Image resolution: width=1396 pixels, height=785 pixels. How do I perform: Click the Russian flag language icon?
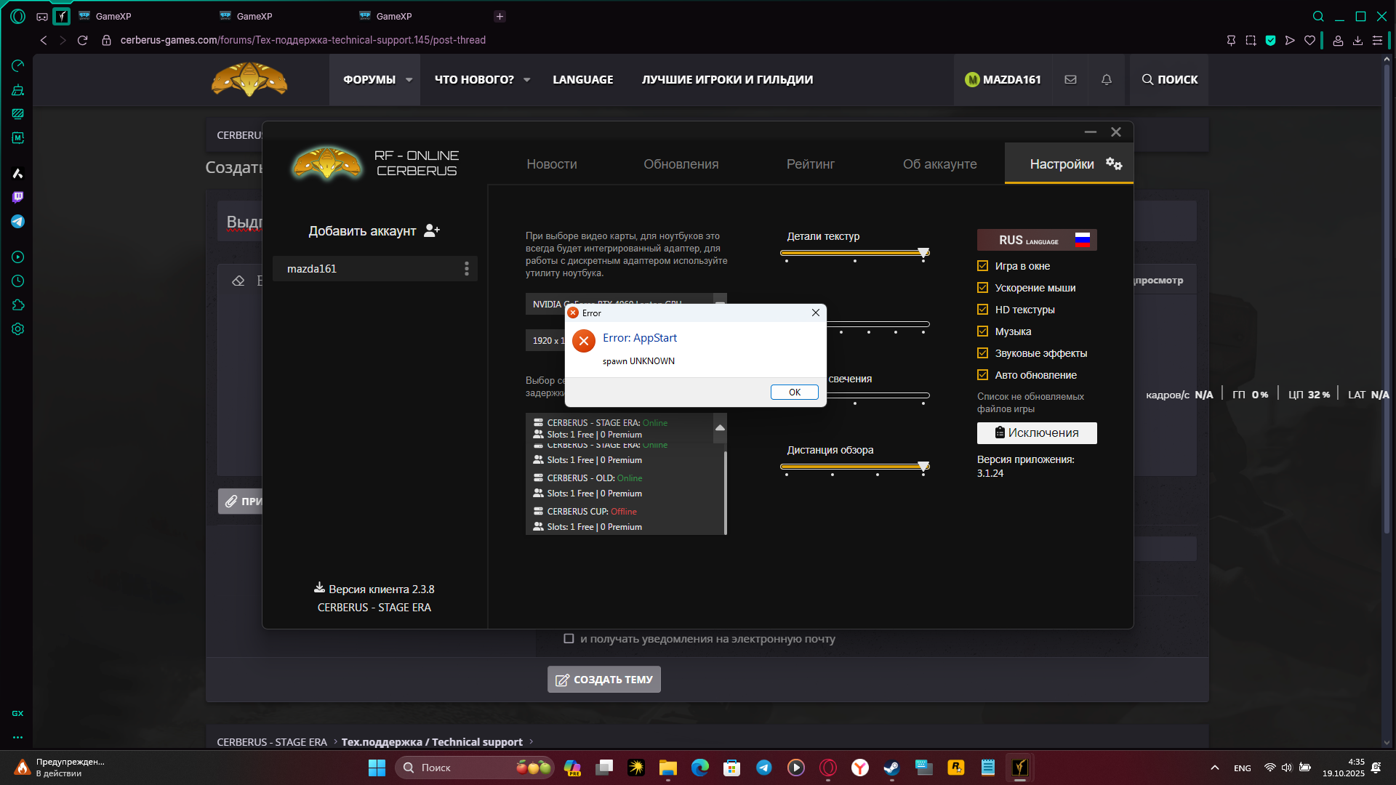coord(1082,240)
